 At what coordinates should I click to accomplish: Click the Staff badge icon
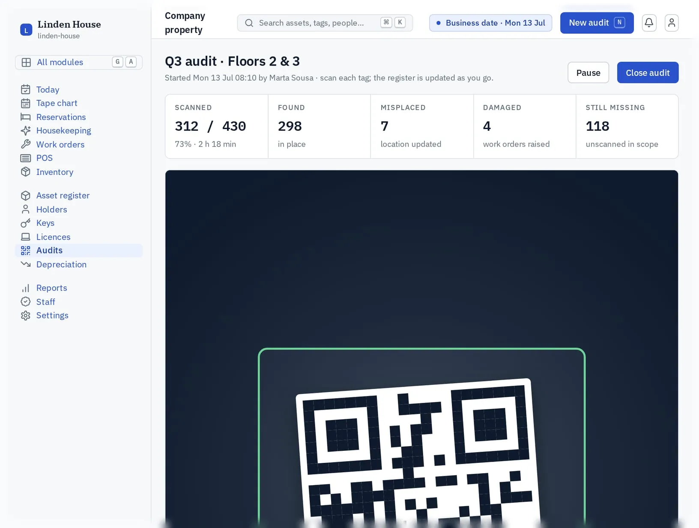(x=26, y=302)
